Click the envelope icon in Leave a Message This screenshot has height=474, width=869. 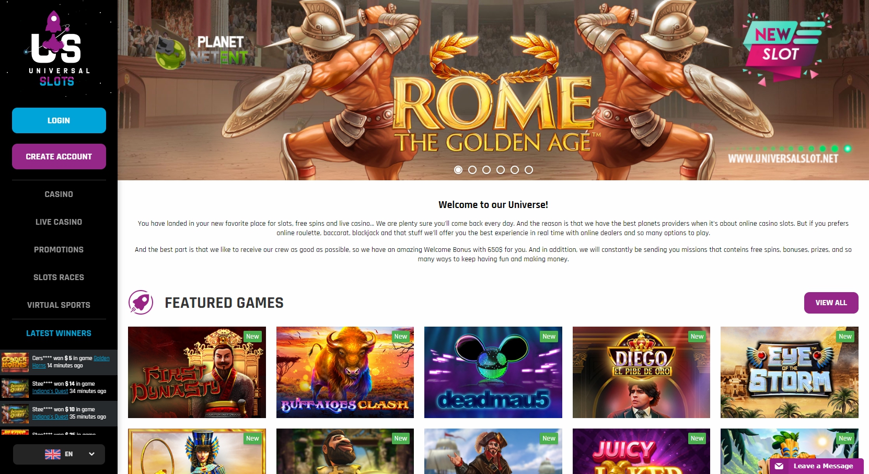(779, 466)
